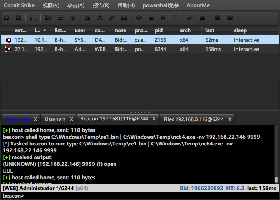Sort sessions by the pid column header

click(164, 30)
